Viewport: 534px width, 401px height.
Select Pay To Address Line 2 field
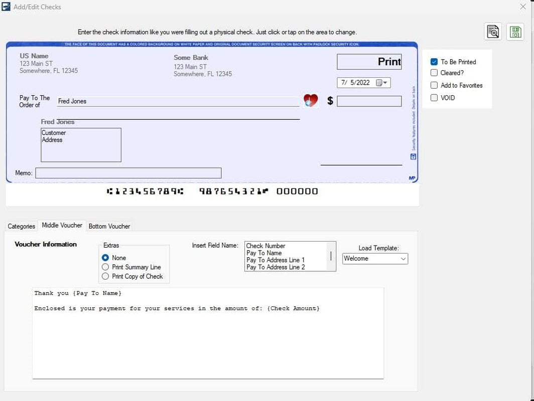pyautogui.click(x=276, y=267)
